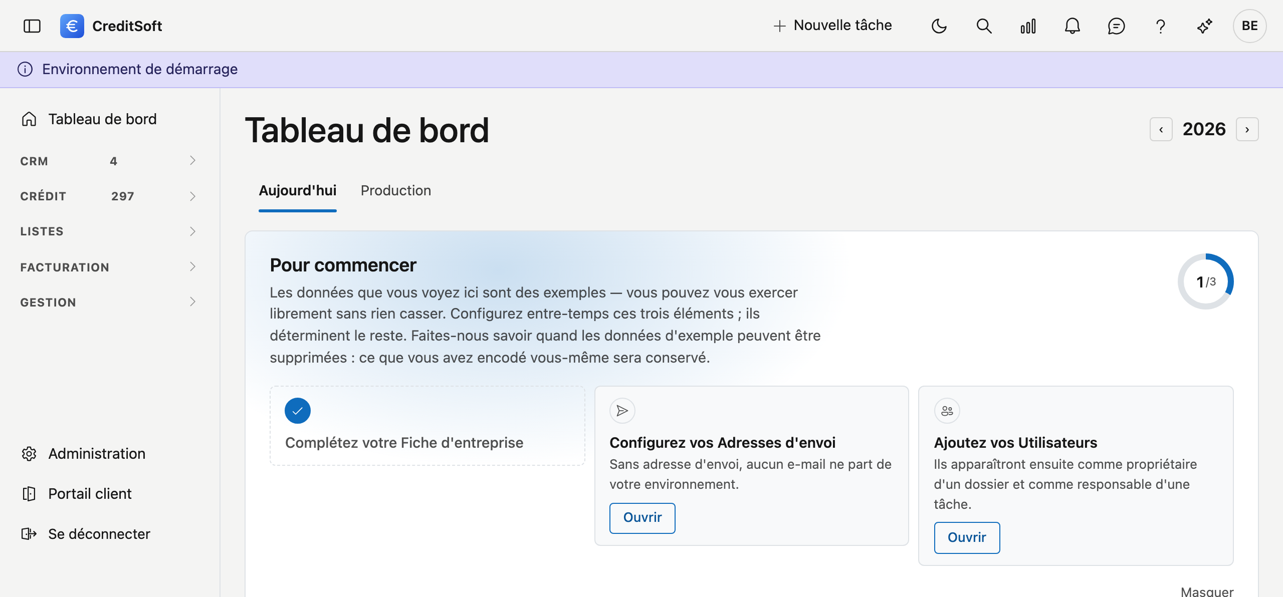Click the 2026 year label

coord(1204,129)
